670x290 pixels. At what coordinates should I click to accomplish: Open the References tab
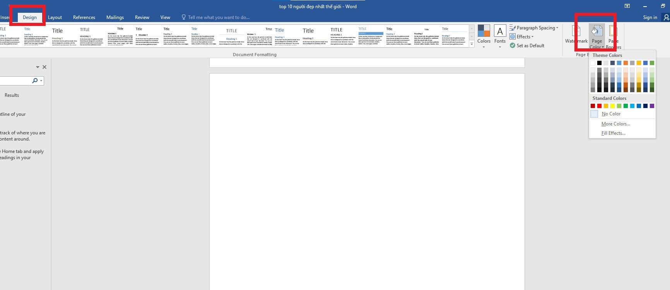[x=84, y=17]
